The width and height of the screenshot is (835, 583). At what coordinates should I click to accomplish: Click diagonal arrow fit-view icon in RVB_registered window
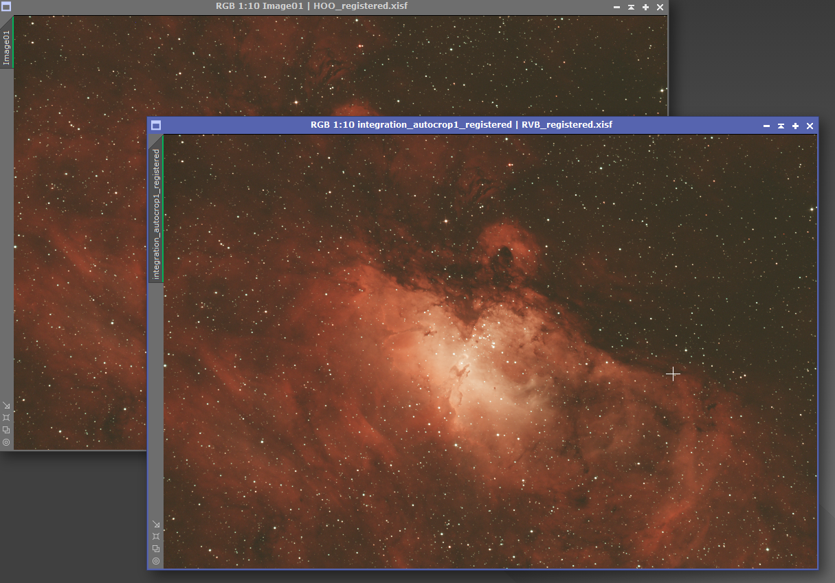pyautogui.click(x=156, y=524)
